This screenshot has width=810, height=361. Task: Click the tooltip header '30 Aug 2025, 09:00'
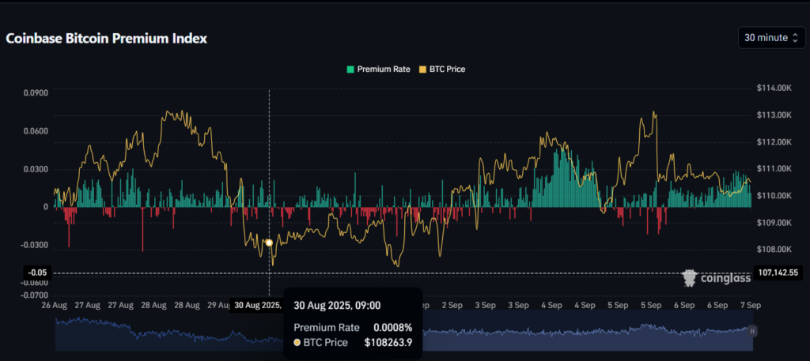point(337,305)
